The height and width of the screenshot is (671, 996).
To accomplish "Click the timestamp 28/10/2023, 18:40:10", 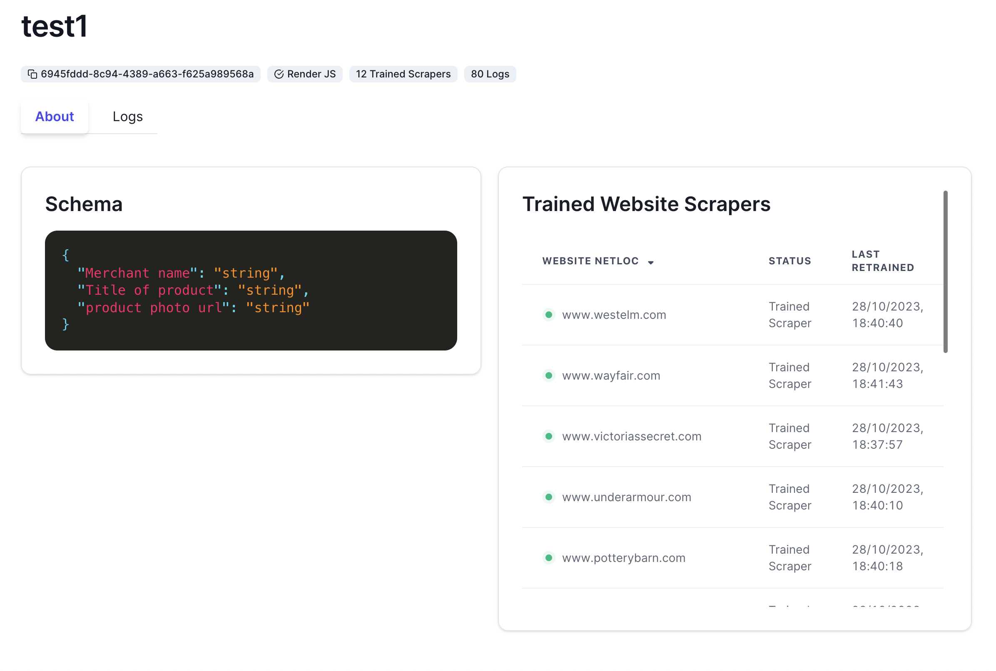I will coord(887,497).
